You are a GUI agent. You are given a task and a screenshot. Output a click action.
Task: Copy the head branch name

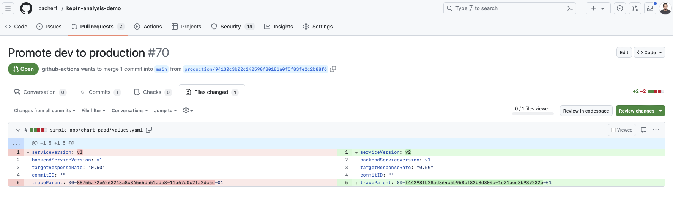coord(333,69)
